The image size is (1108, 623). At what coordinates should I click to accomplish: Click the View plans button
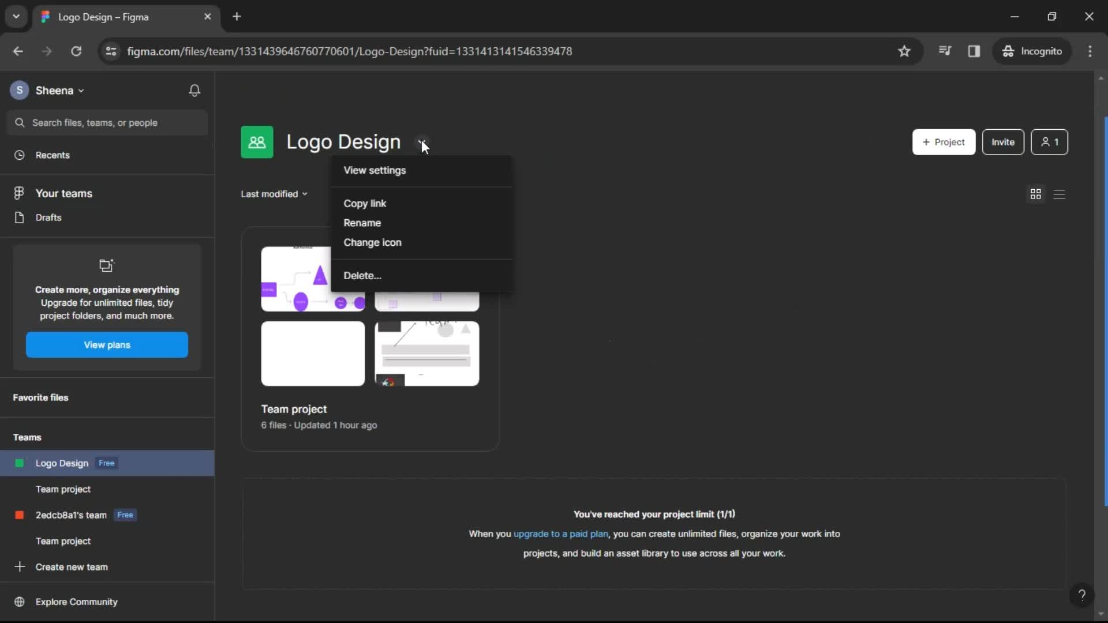[x=107, y=344]
